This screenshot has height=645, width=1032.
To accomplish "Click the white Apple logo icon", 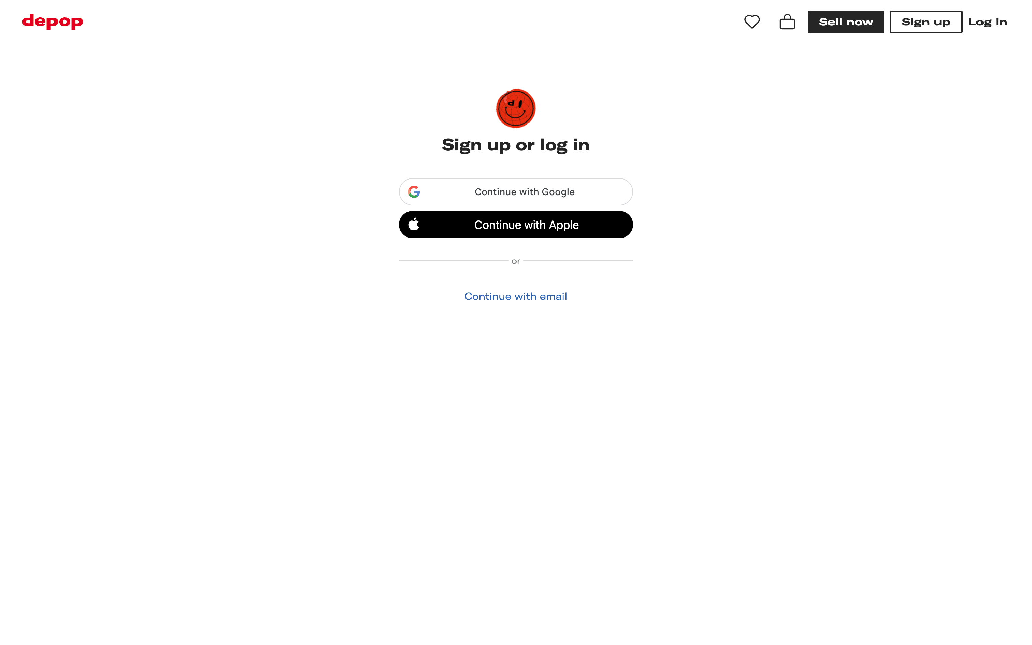I will pos(414,225).
